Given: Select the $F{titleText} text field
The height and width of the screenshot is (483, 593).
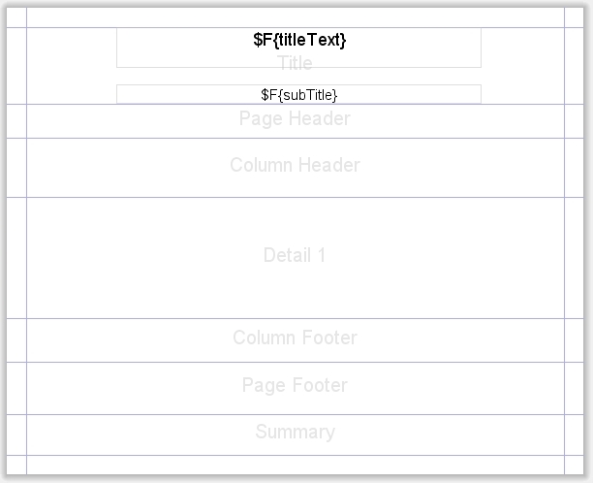Looking at the screenshot, I should coord(298,40).
